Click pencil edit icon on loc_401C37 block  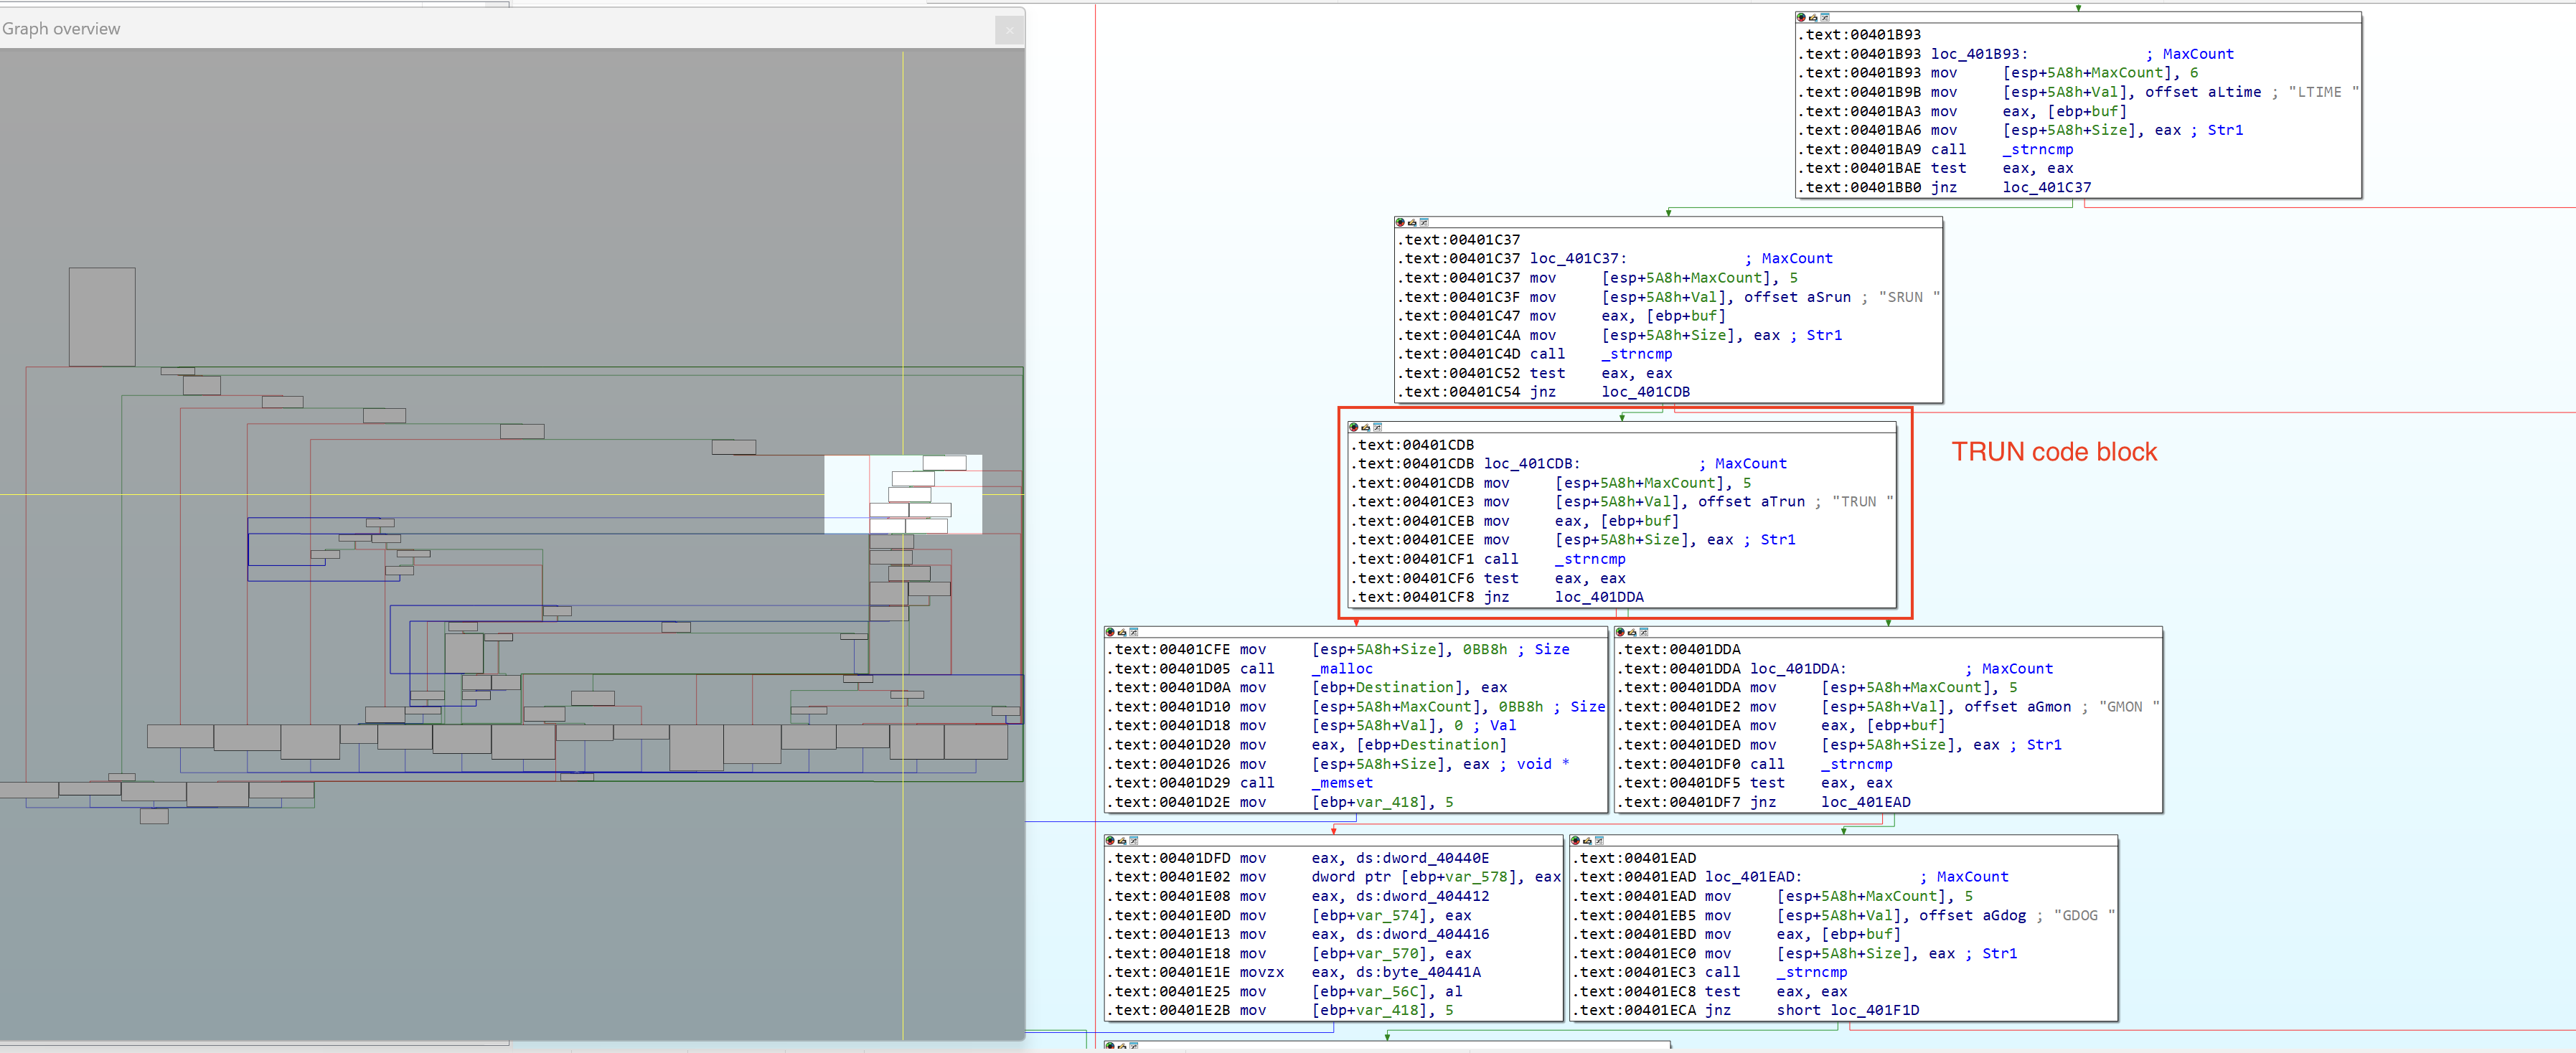click(1412, 224)
